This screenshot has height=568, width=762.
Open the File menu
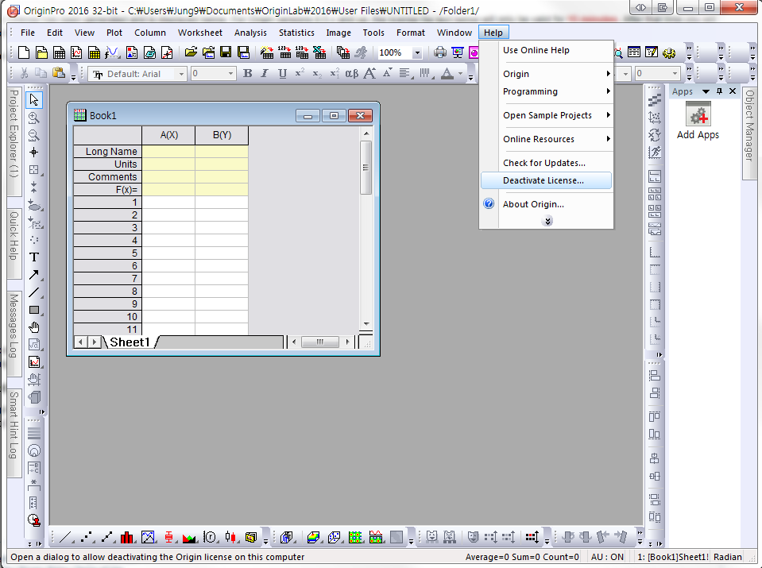[28, 33]
